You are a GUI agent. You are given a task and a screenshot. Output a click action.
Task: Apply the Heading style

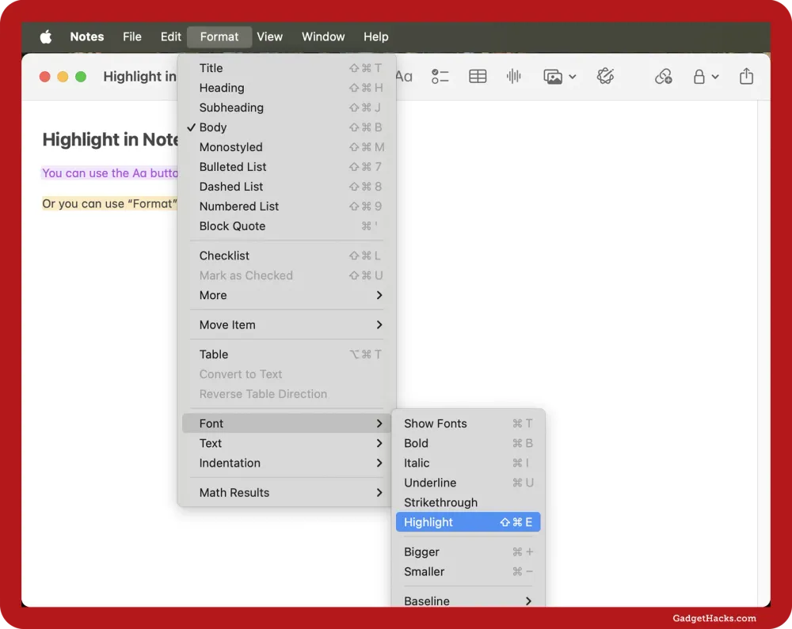pyautogui.click(x=287, y=88)
